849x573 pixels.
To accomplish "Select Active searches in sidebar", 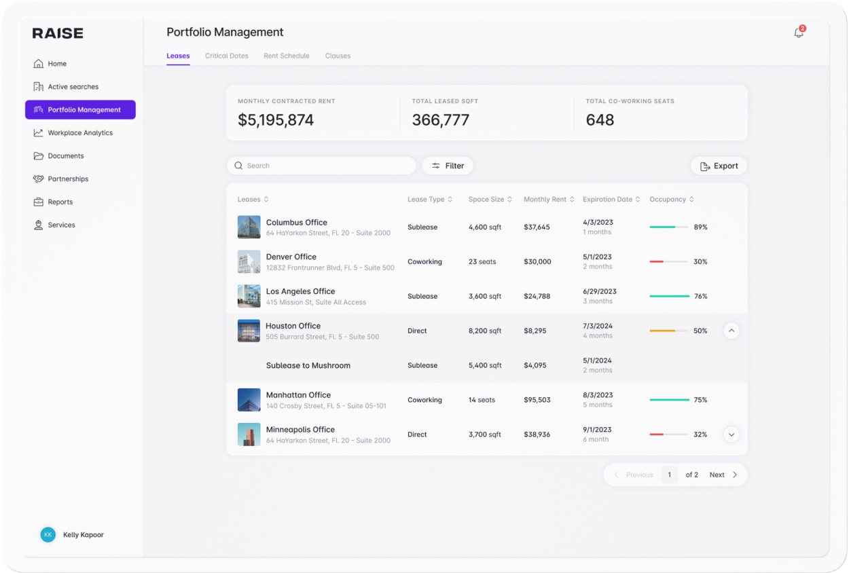I will point(80,87).
